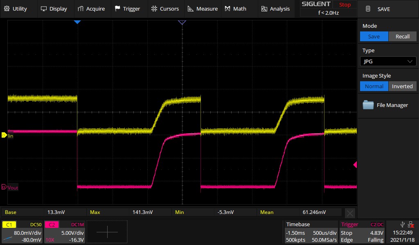Set image style to Normal
Screen dimensions: 419x245
[x=374, y=87]
